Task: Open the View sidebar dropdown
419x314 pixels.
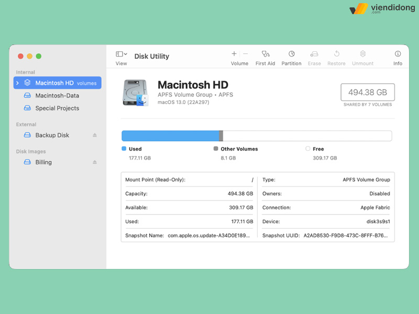Action: [121, 54]
